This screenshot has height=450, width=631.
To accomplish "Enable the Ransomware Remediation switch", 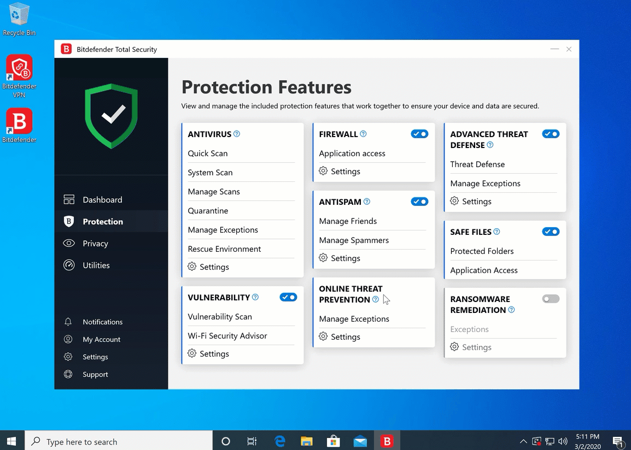I will point(551,299).
